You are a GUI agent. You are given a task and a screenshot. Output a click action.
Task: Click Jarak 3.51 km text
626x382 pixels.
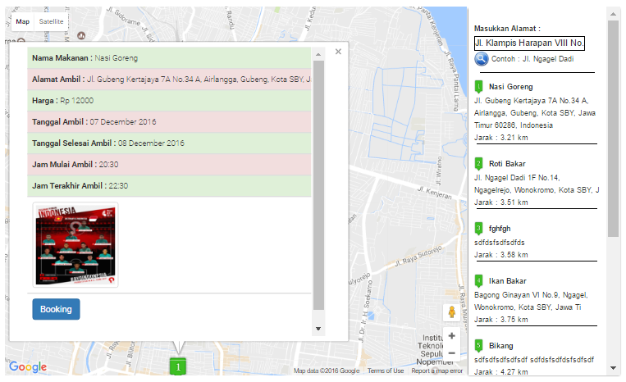(501, 202)
